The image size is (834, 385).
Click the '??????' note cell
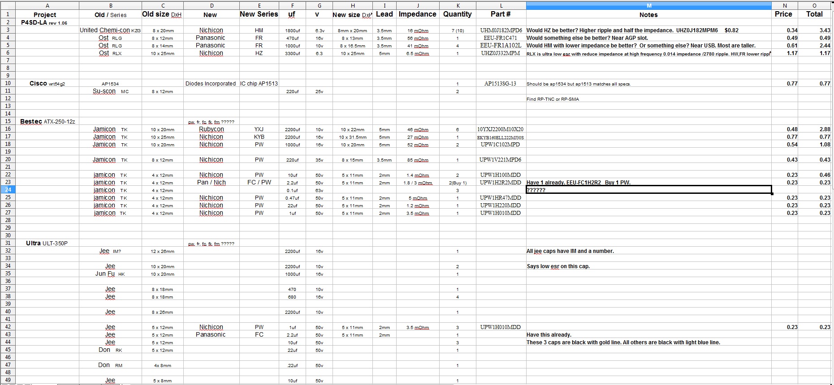[x=648, y=190]
